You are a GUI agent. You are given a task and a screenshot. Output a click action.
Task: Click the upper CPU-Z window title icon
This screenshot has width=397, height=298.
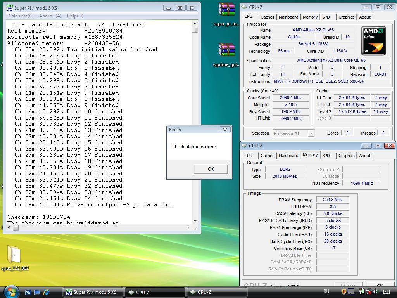pos(244,7)
